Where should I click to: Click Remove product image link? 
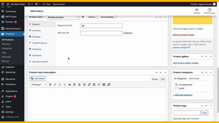coord(183,35)
